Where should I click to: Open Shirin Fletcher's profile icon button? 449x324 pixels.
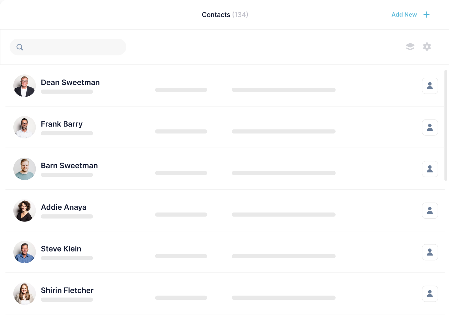point(430,294)
